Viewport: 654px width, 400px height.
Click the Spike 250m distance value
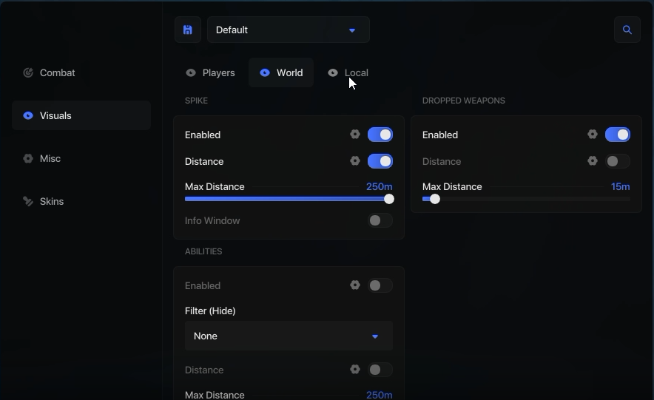click(379, 186)
